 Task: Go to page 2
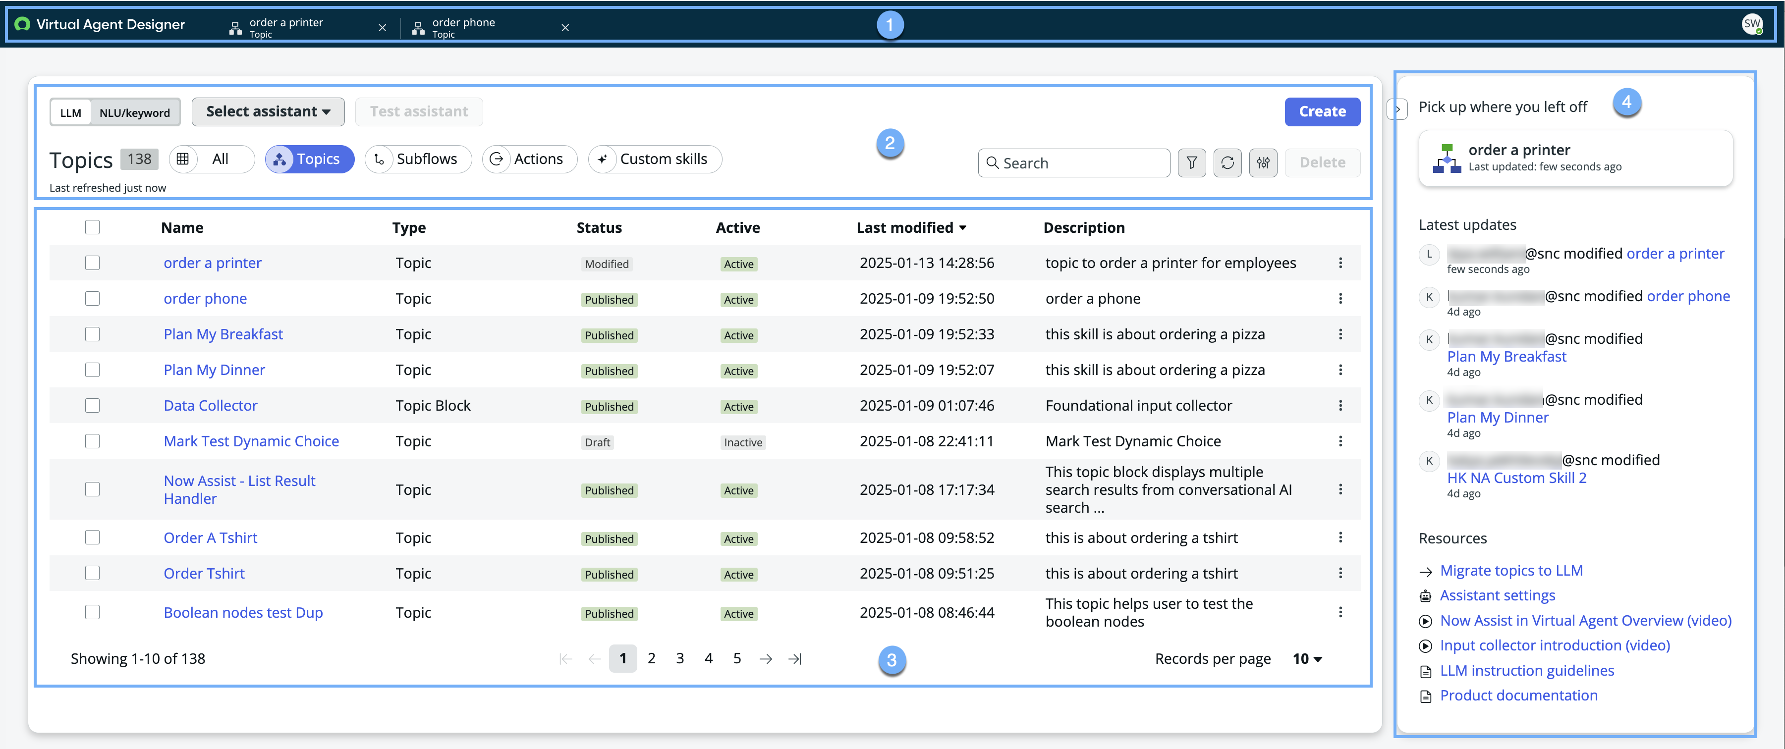pos(651,659)
